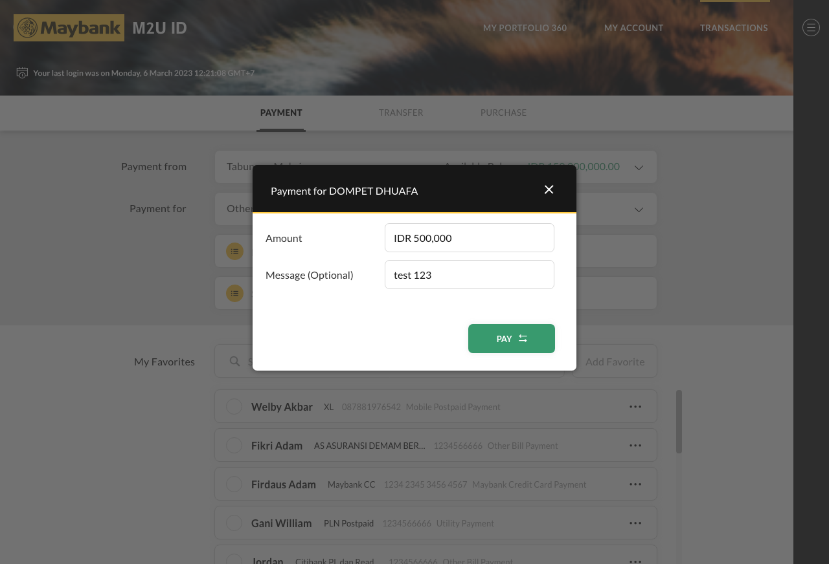This screenshot has width=829, height=564.
Task: Edit the Message field test 123
Action: point(470,274)
